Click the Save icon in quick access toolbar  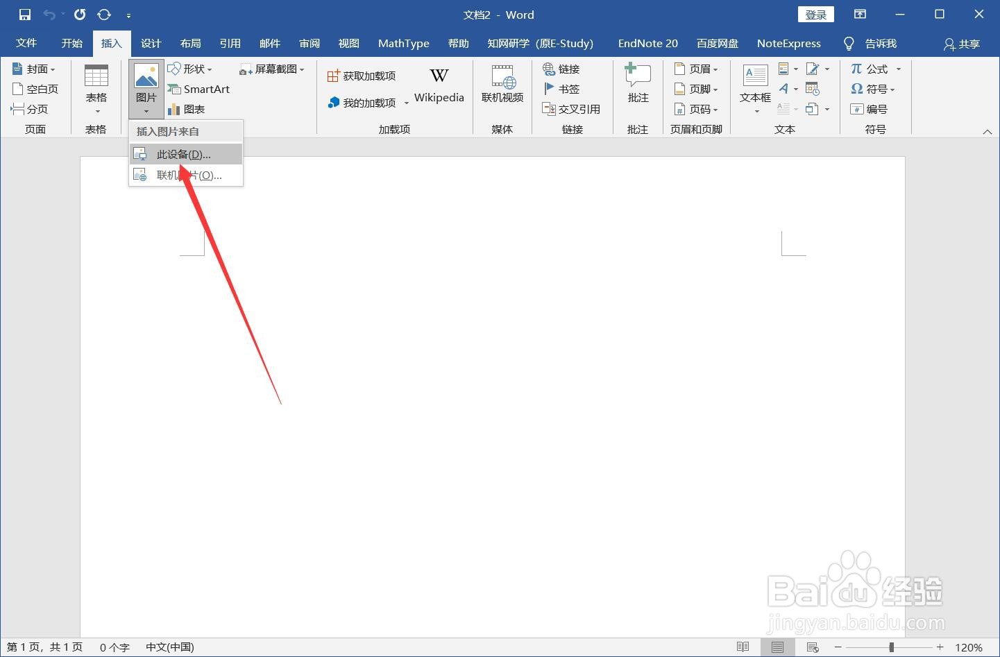[x=25, y=15]
